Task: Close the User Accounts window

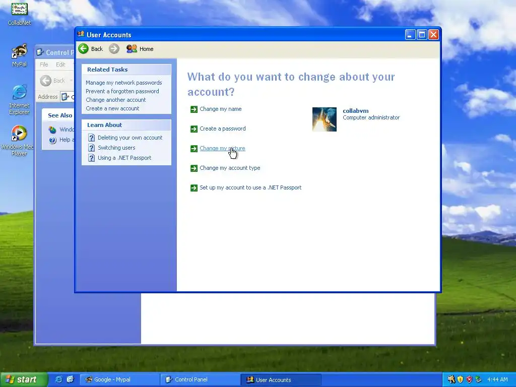Action: point(434,35)
